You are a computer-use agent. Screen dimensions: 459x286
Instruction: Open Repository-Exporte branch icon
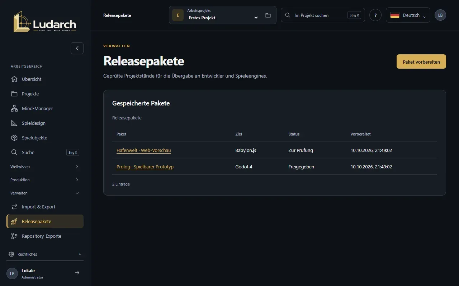tap(14, 236)
